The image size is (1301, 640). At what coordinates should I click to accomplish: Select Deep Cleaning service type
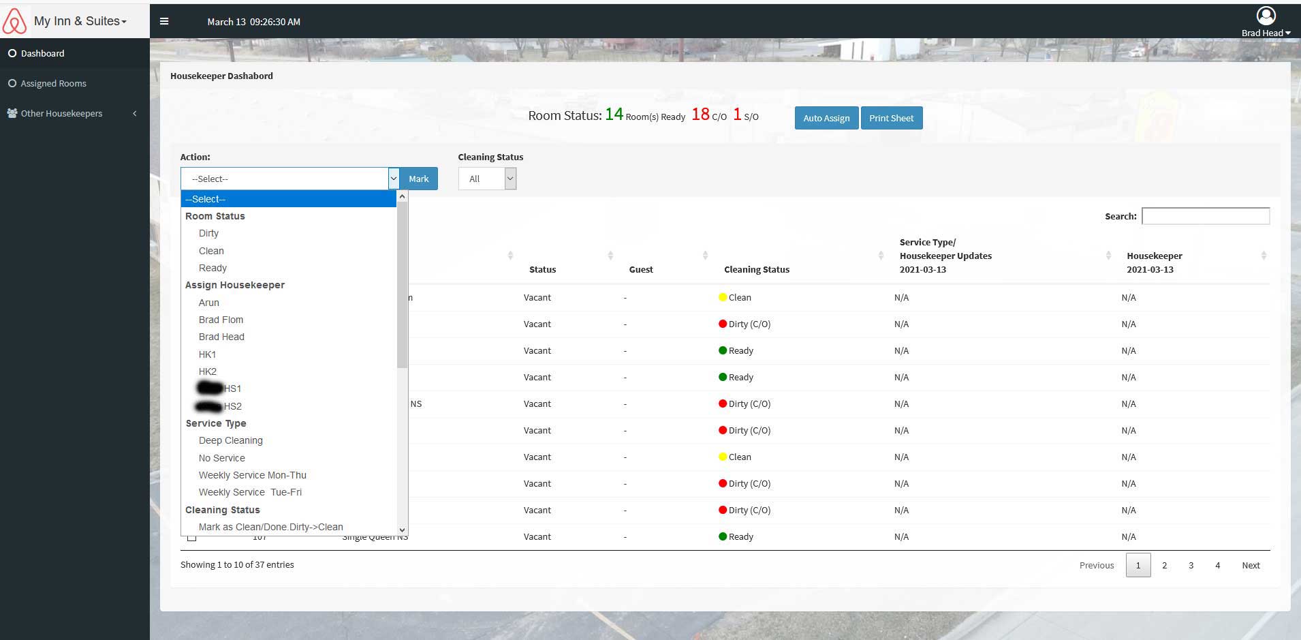(230, 440)
